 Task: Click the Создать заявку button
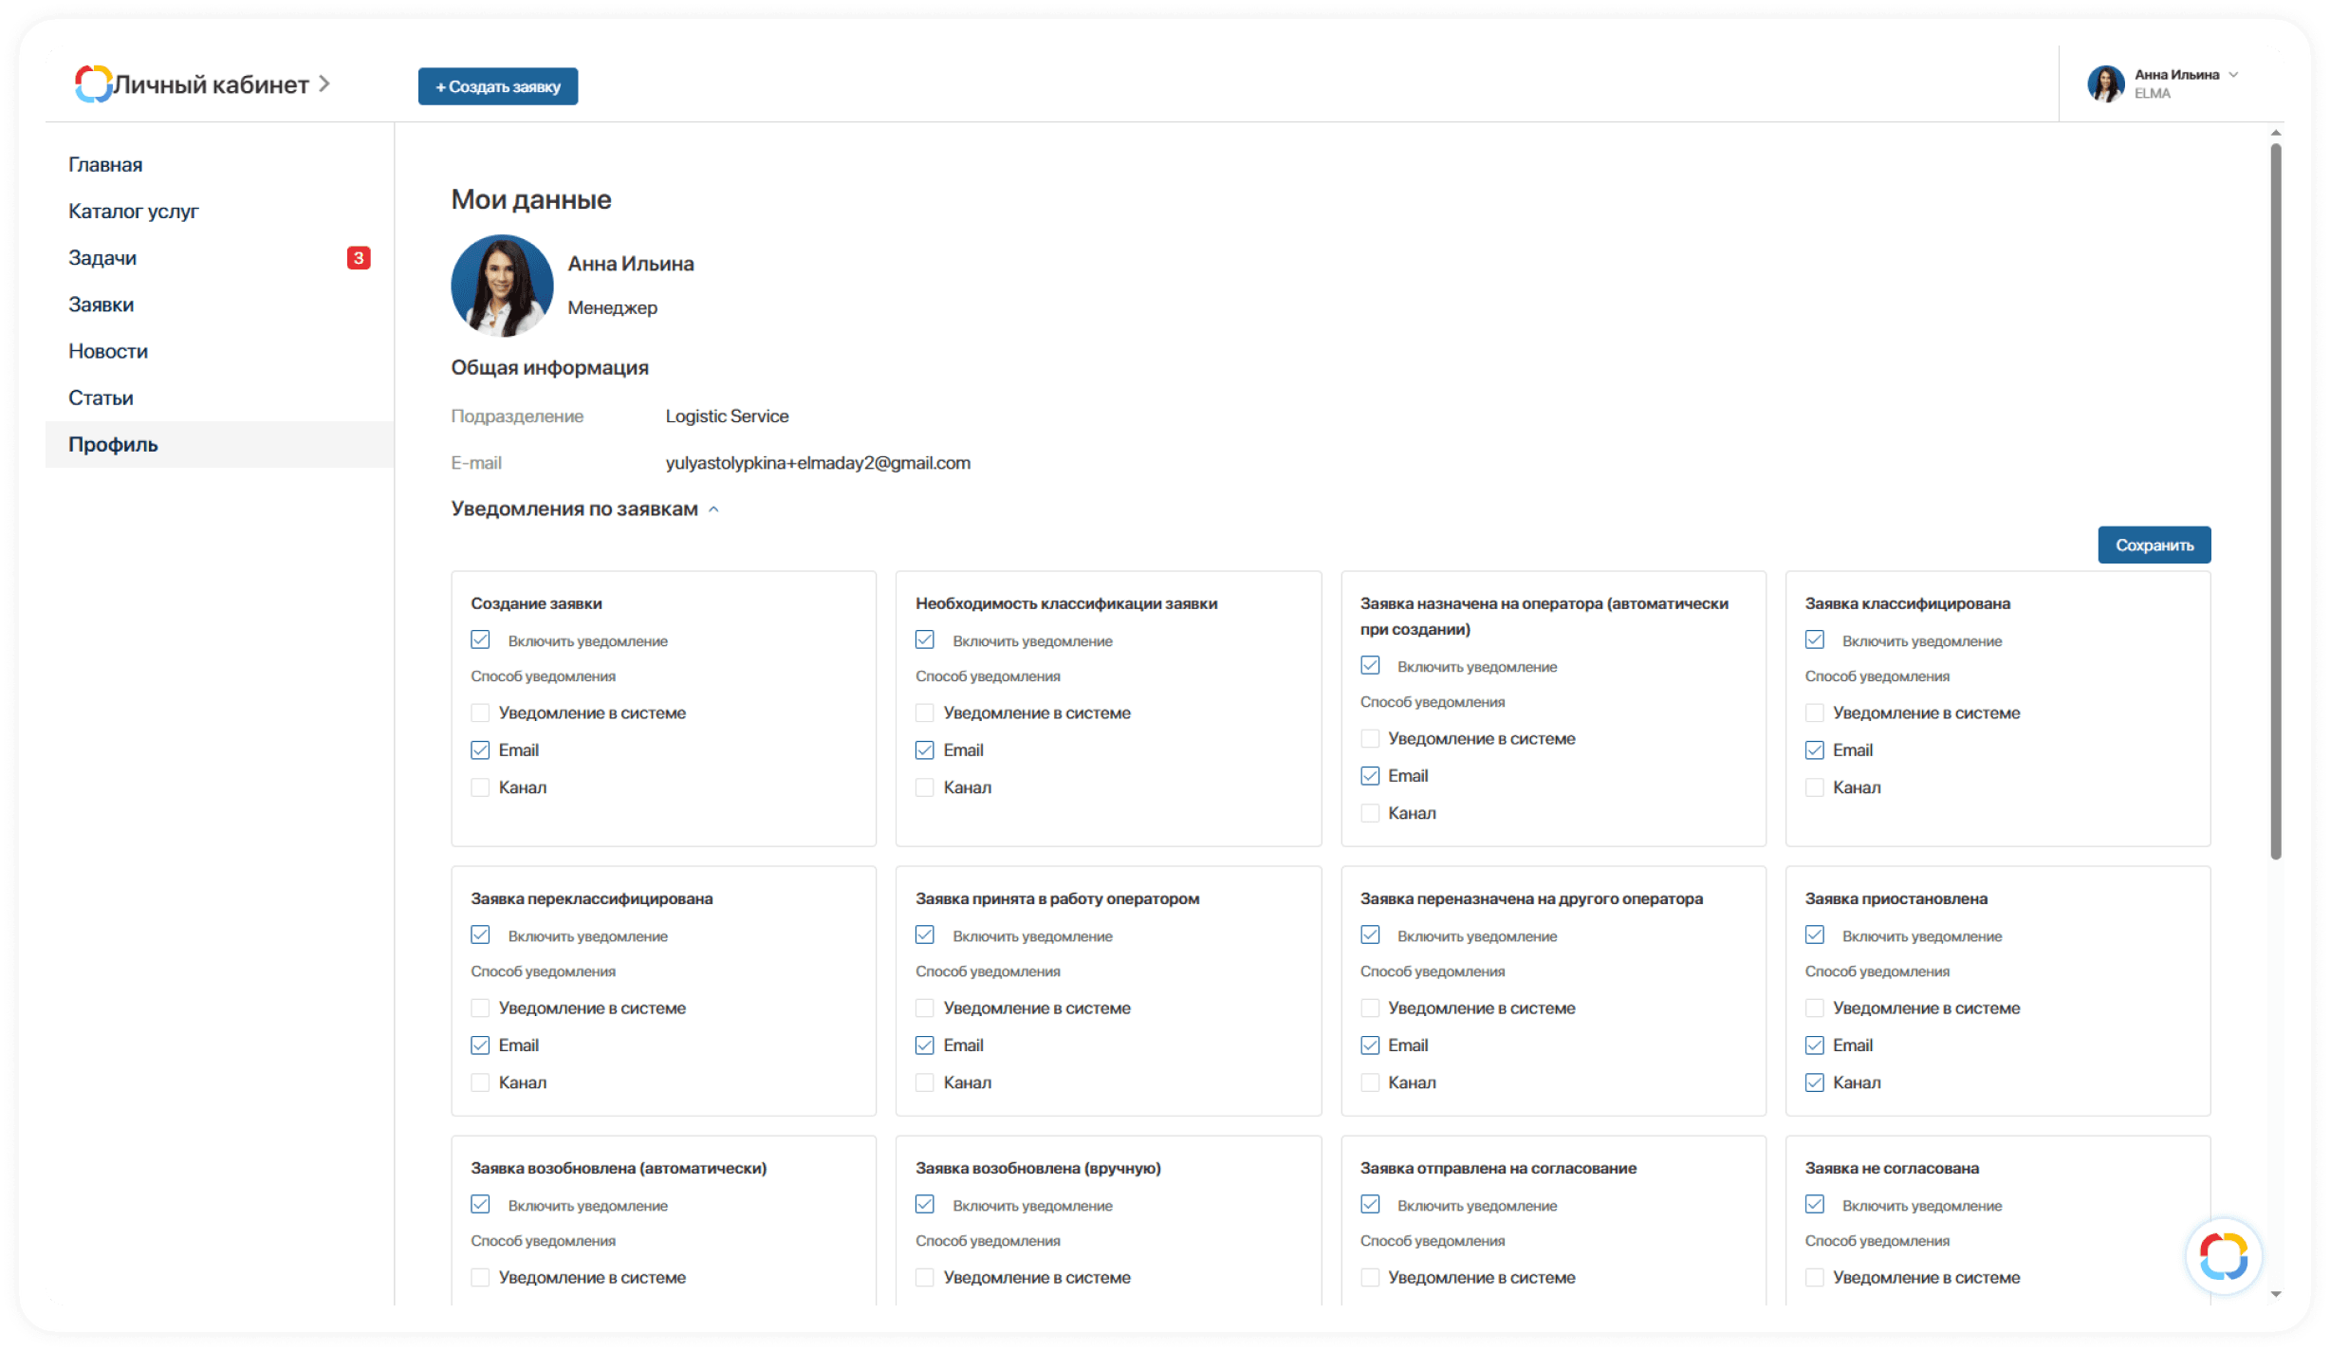(x=497, y=86)
